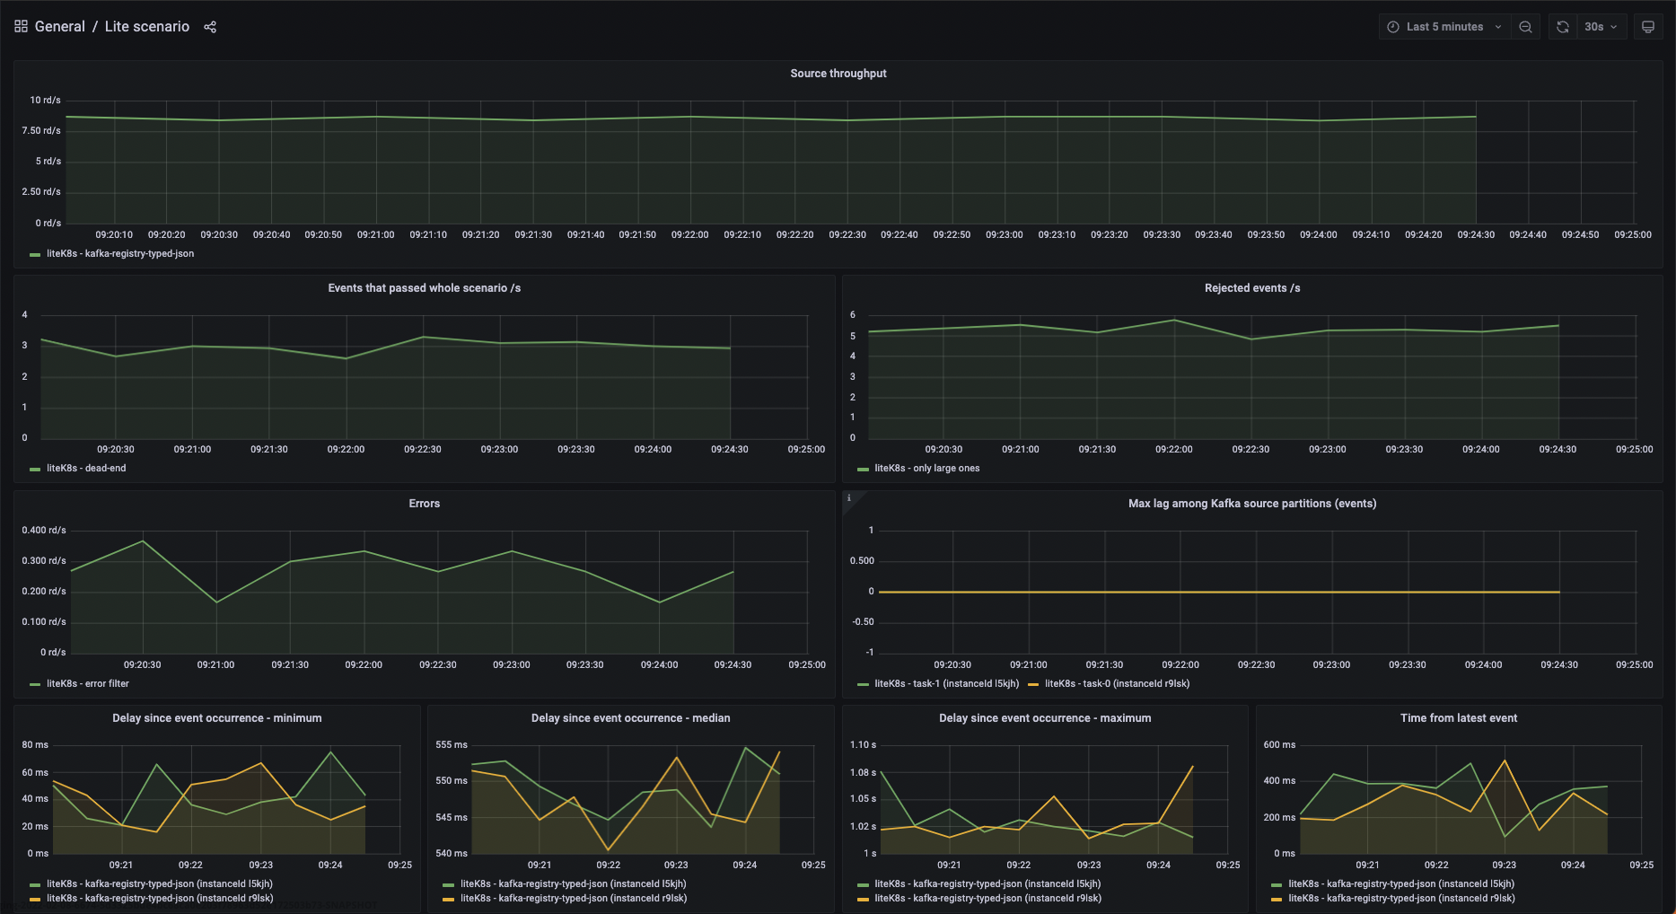This screenshot has width=1676, height=914.
Task: Open the Errors panel title menu
Action: [x=424, y=503]
